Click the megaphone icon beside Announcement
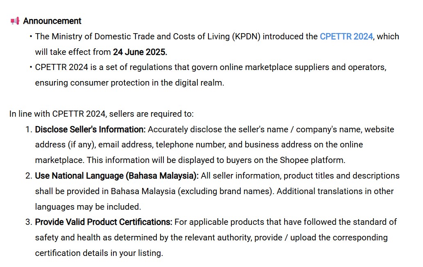Screen dimensions: 423x267 click(15, 21)
